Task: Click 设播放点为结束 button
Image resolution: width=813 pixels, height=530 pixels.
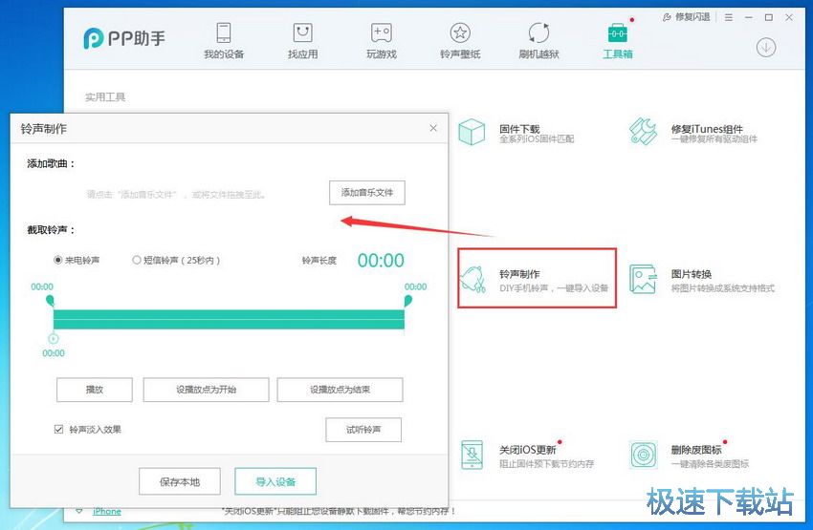Action: coord(340,390)
